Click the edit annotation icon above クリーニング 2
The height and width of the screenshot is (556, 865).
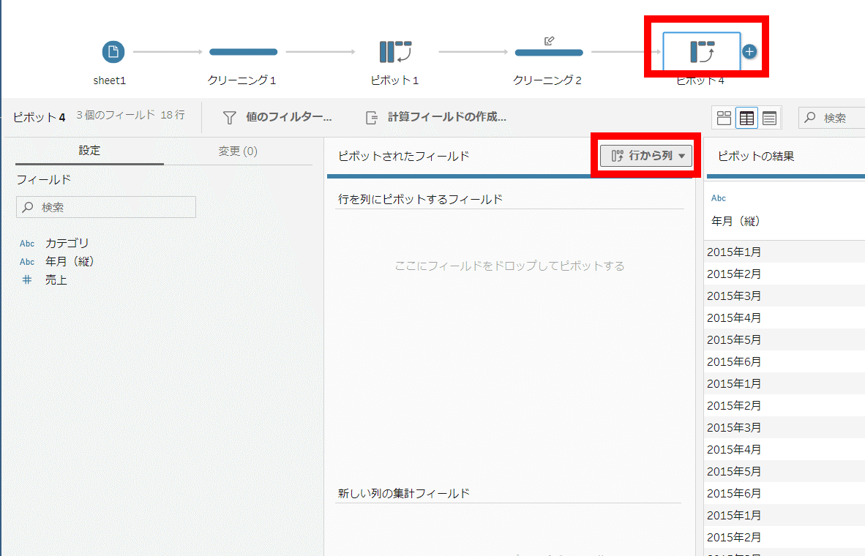coord(549,41)
